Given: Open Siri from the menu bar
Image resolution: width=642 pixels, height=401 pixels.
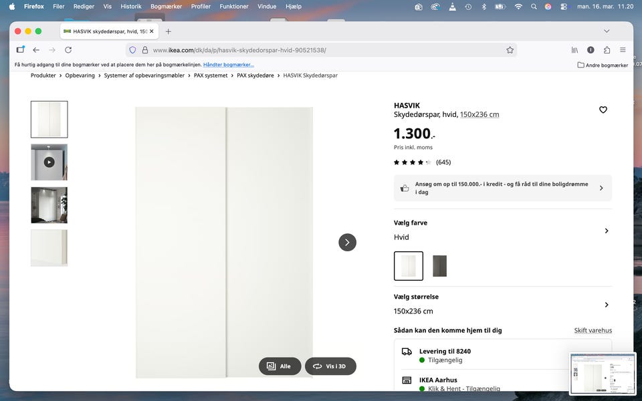Looking at the screenshot, I should (548, 7).
